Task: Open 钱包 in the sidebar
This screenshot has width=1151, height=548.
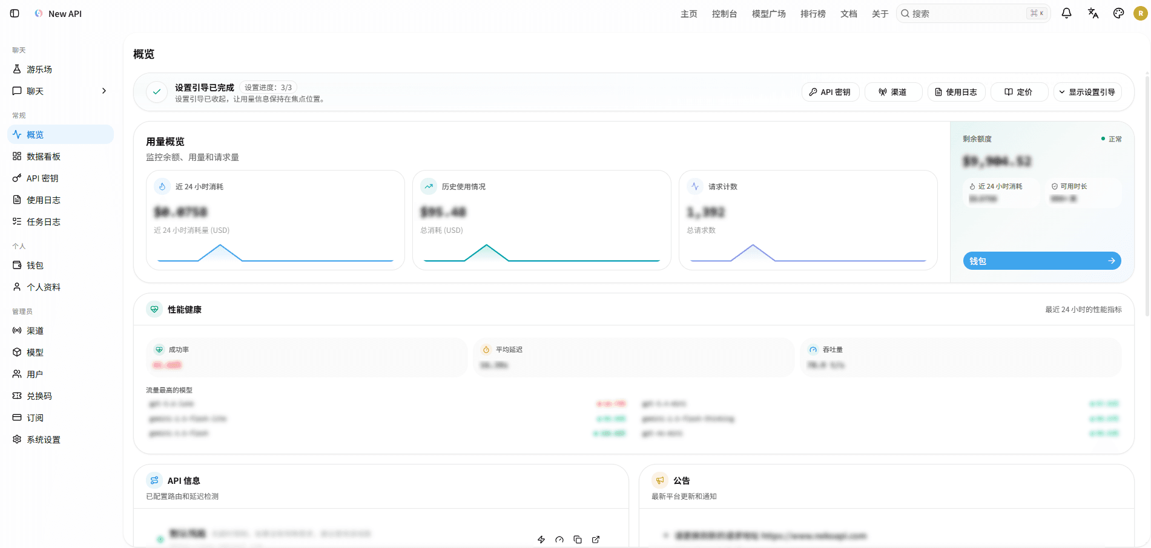Action: tap(61, 265)
